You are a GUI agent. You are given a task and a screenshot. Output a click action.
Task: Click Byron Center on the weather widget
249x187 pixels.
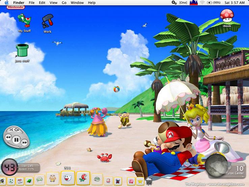235,173
